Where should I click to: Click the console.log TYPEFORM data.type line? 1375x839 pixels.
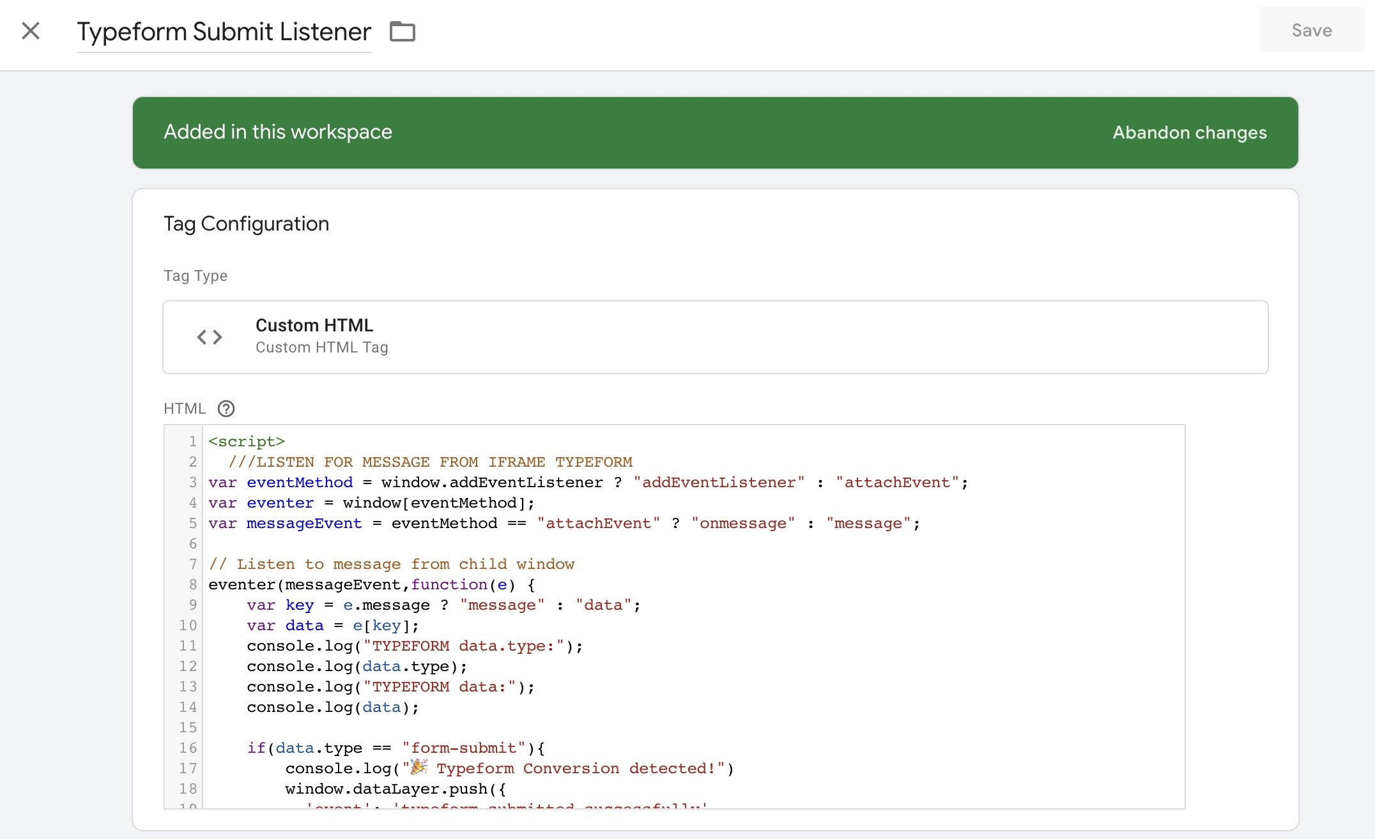click(x=415, y=646)
